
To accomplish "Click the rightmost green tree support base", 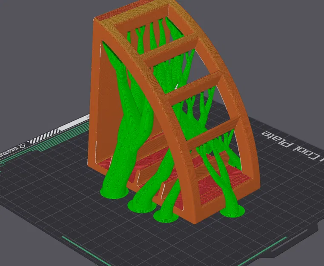I will click(232, 211).
